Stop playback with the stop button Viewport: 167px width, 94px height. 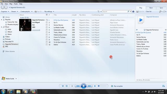point(72,86)
